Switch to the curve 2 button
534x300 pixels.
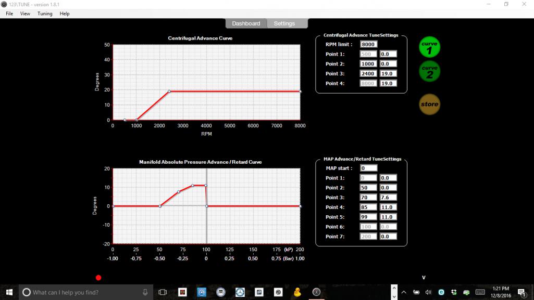(x=430, y=71)
